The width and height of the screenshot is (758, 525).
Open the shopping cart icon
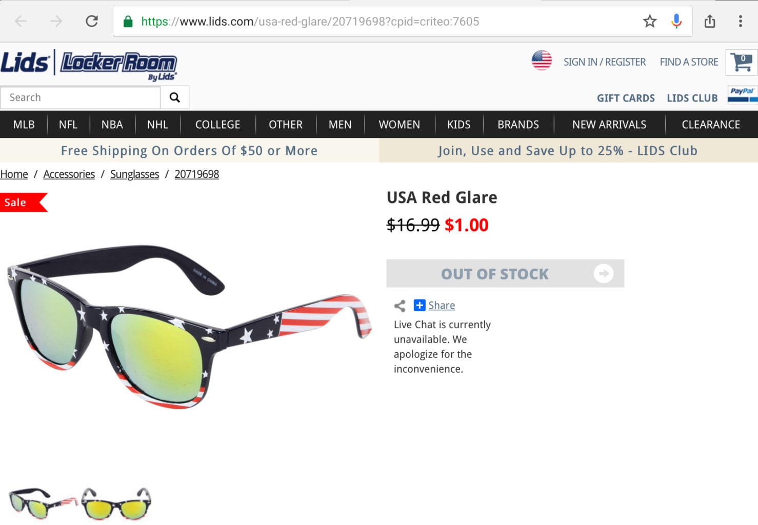pos(742,63)
